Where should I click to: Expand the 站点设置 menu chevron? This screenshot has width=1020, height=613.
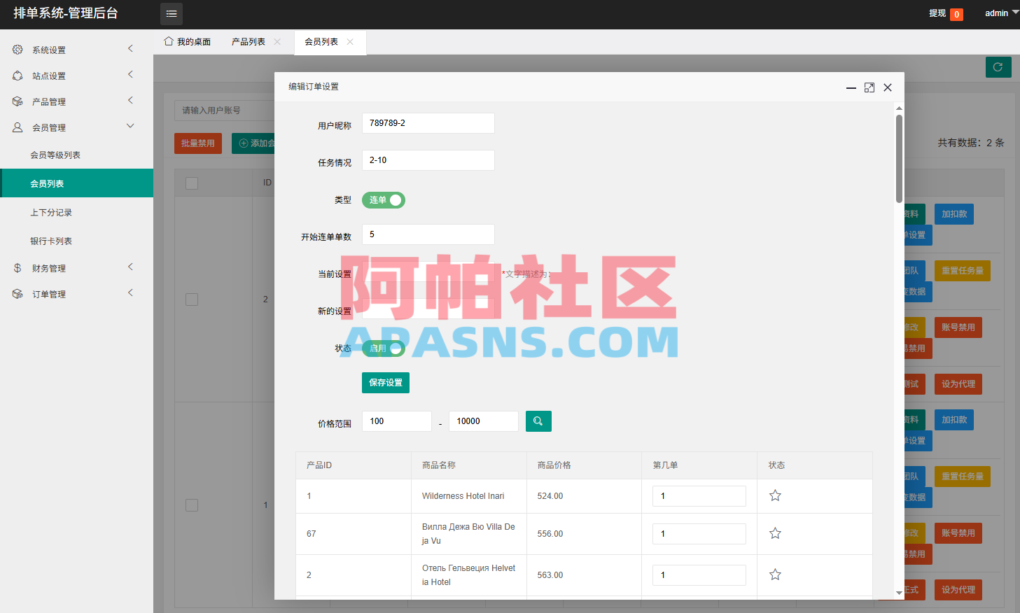point(130,74)
